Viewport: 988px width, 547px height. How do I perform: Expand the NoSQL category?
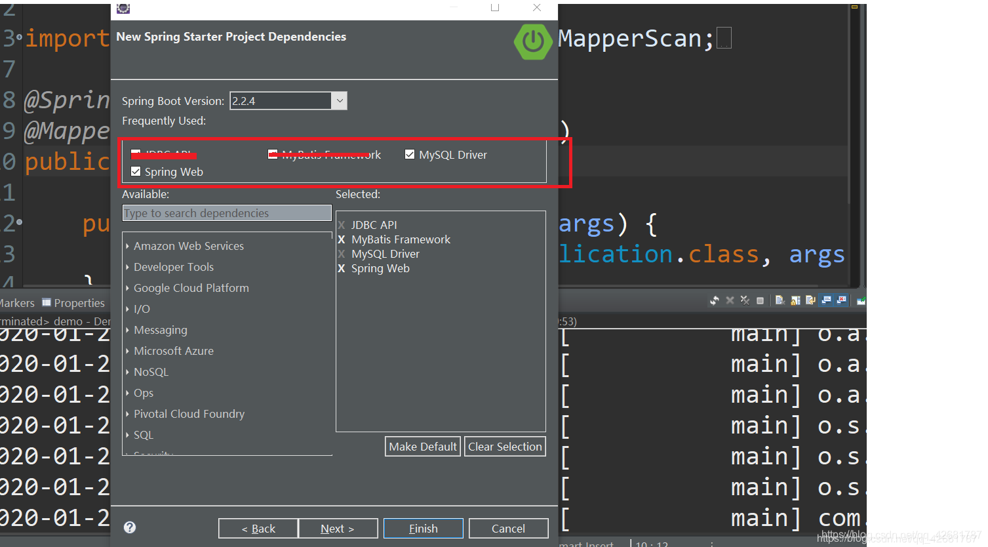(127, 372)
